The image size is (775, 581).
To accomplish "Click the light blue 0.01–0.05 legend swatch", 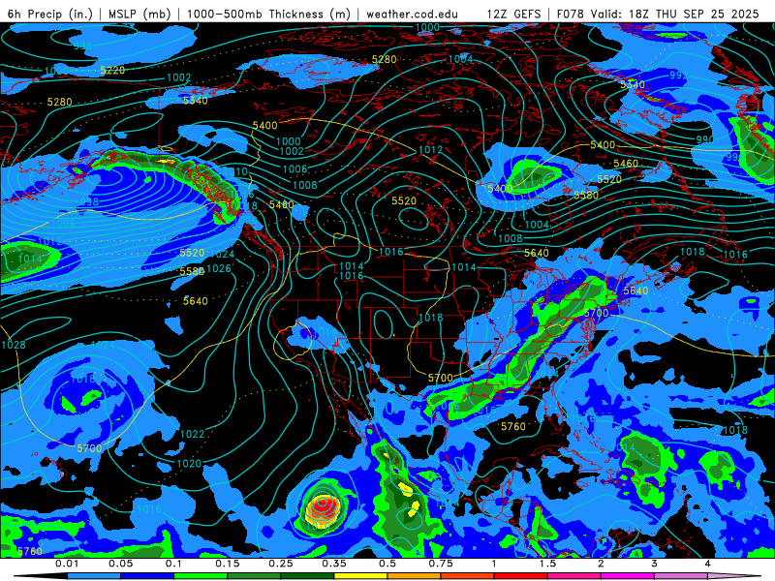I will coord(94,576).
